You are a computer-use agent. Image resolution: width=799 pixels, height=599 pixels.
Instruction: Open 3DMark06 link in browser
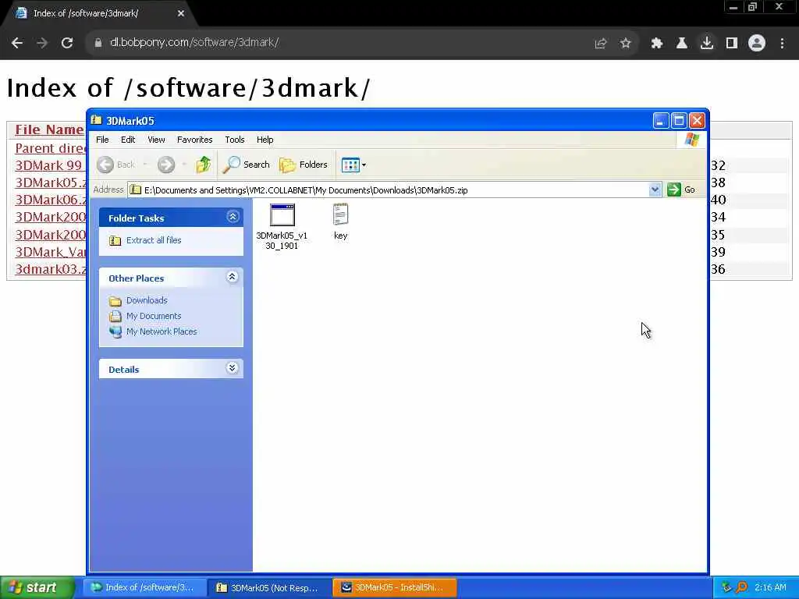51,200
